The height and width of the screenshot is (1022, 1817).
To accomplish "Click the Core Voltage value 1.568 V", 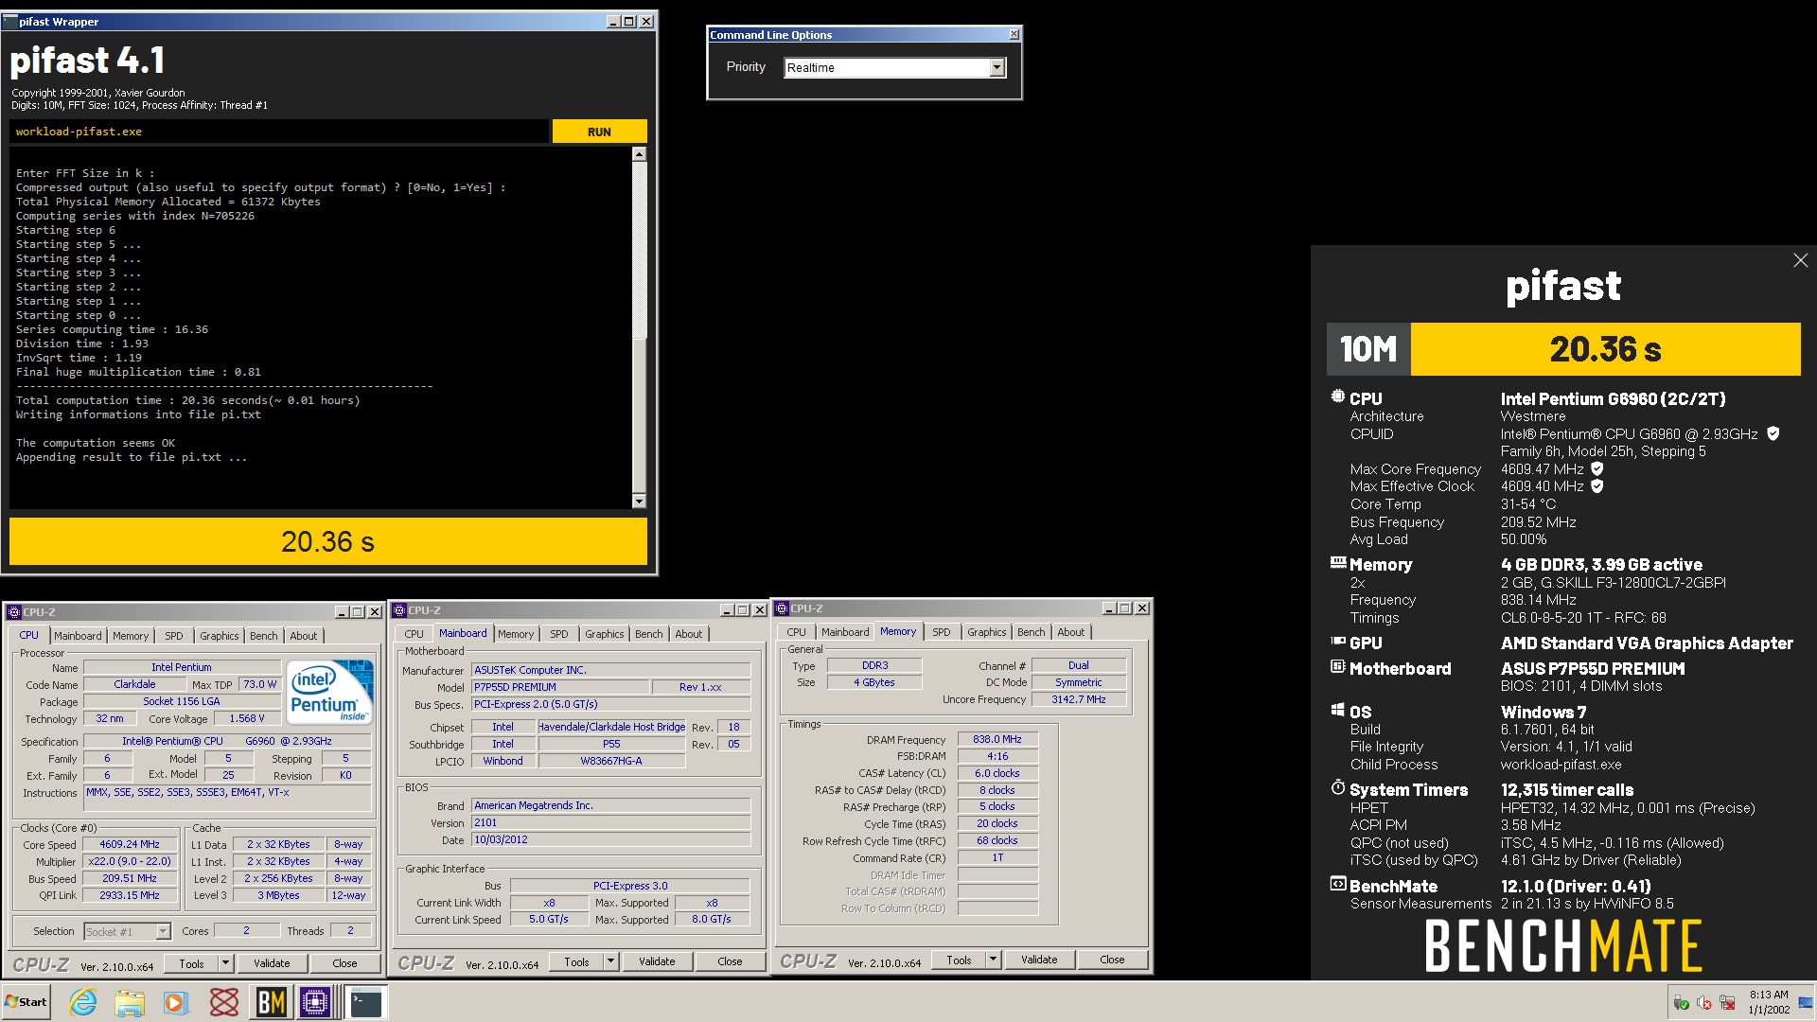I will (247, 718).
